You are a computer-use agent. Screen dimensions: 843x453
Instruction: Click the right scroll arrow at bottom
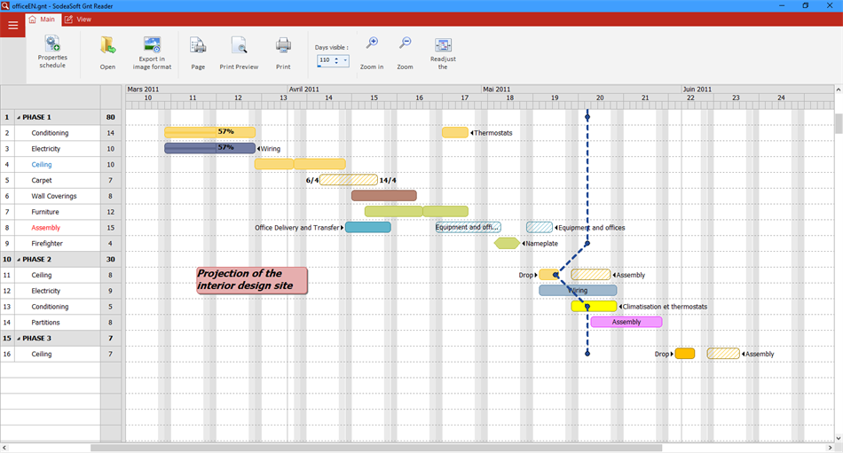click(829, 448)
